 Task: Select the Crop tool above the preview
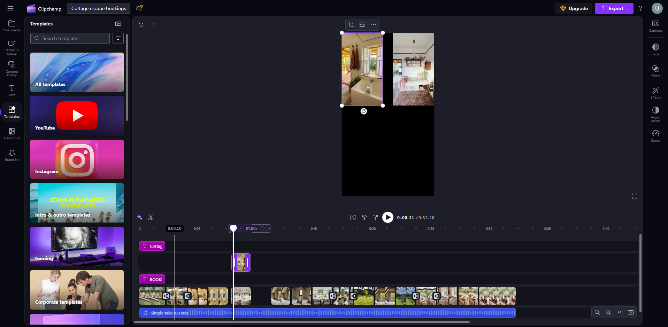pos(351,24)
